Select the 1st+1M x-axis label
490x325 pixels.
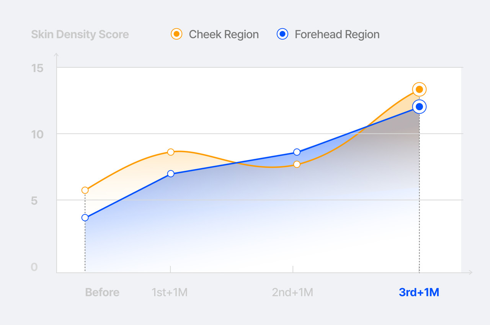(x=170, y=292)
